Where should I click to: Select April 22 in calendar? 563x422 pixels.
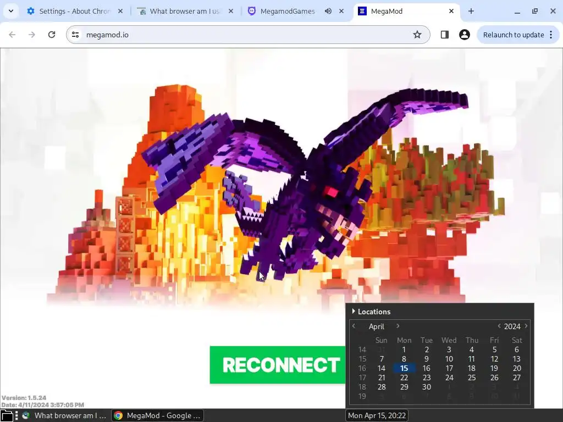point(404,377)
